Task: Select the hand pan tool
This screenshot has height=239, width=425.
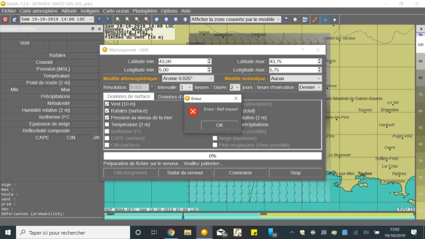Action: [335, 20]
